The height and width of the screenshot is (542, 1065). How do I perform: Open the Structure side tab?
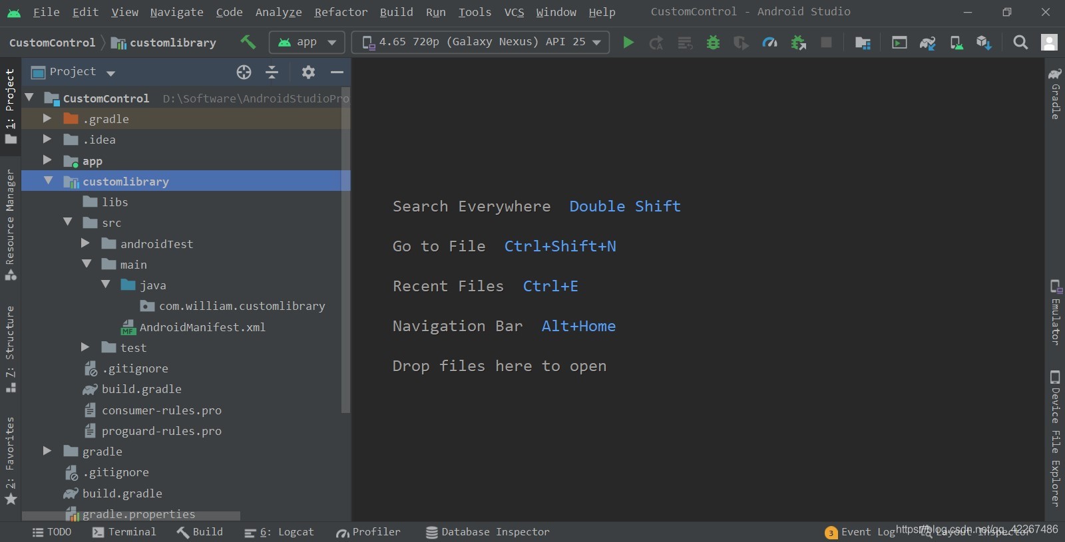(x=10, y=348)
